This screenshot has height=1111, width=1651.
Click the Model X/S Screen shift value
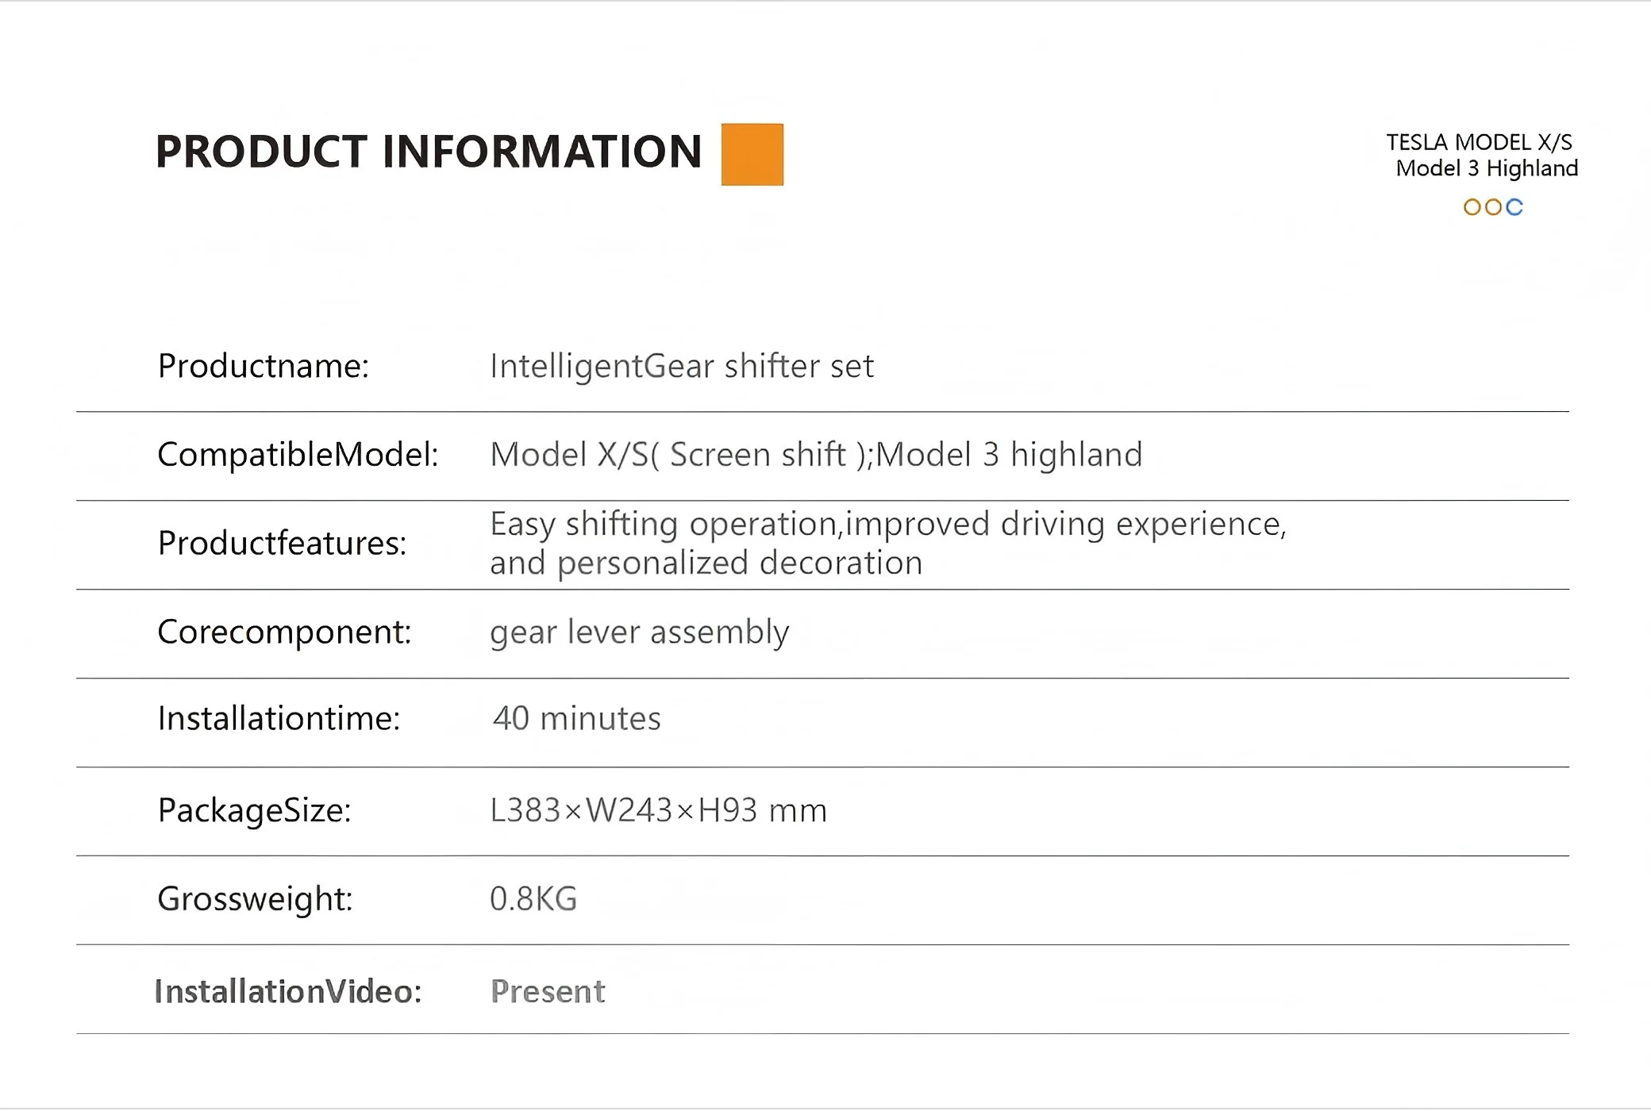point(816,455)
